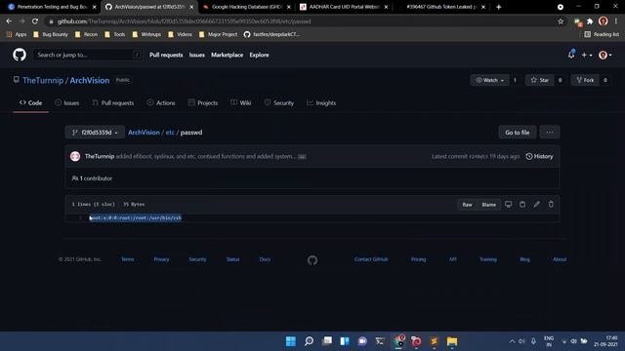Open the Recon bookmark folder
This screenshot has height=351, width=625.
point(86,35)
